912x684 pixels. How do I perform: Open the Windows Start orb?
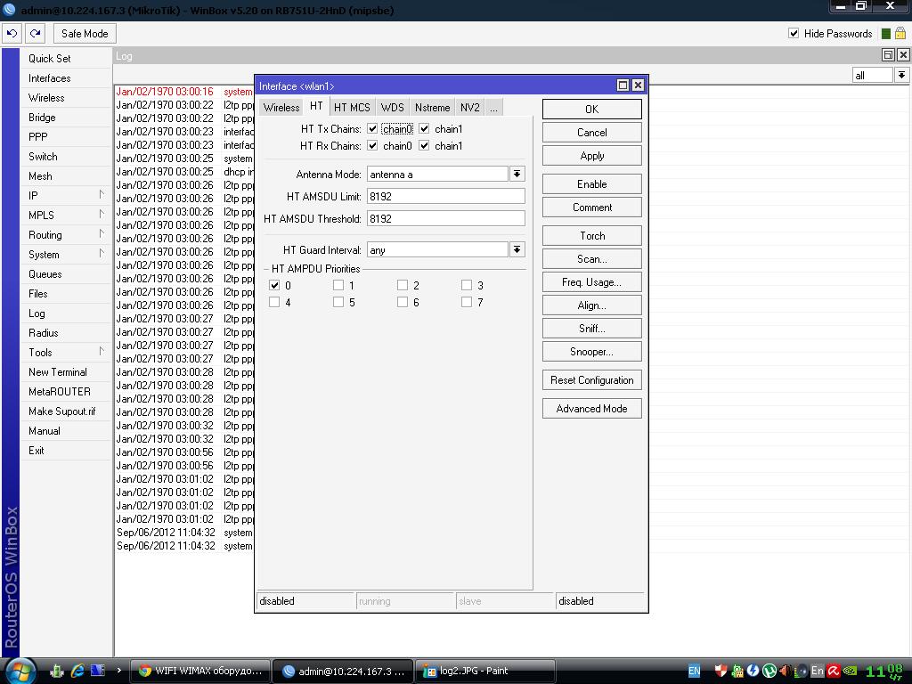pos(20,671)
